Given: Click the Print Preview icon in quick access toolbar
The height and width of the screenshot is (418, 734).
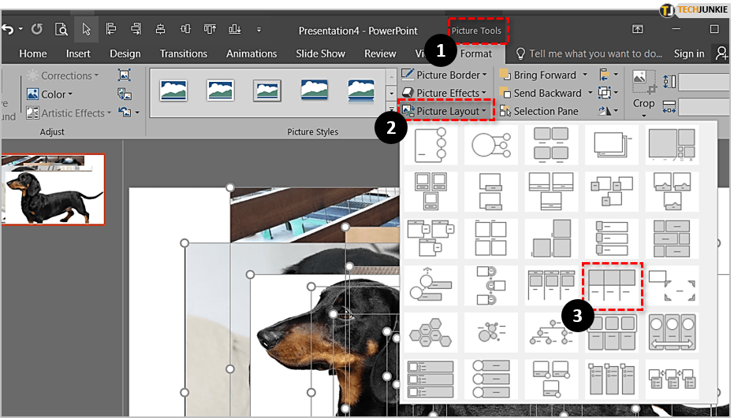Looking at the screenshot, I should (x=61, y=30).
